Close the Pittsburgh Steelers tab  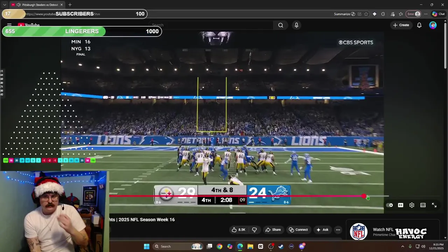62,5
